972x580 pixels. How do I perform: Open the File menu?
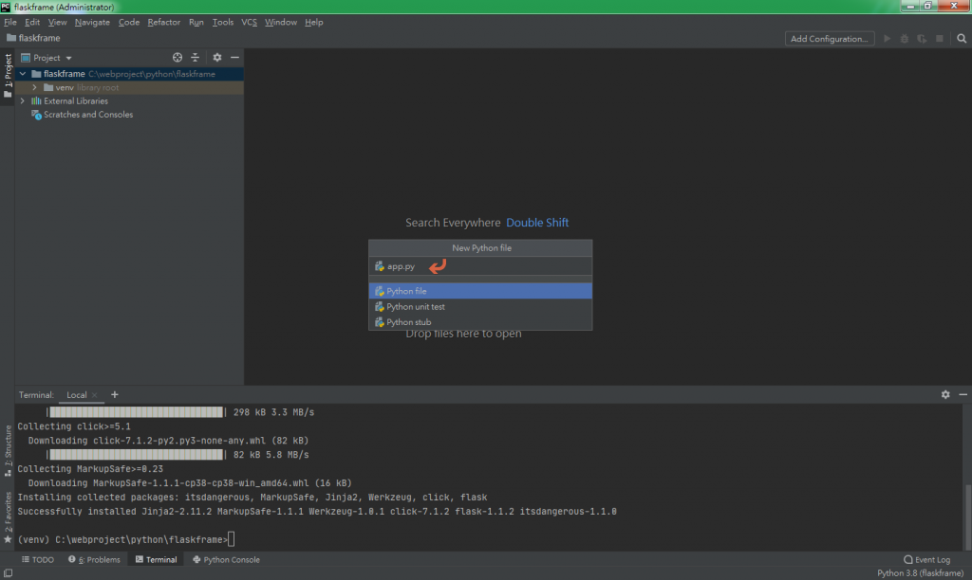pos(10,23)
